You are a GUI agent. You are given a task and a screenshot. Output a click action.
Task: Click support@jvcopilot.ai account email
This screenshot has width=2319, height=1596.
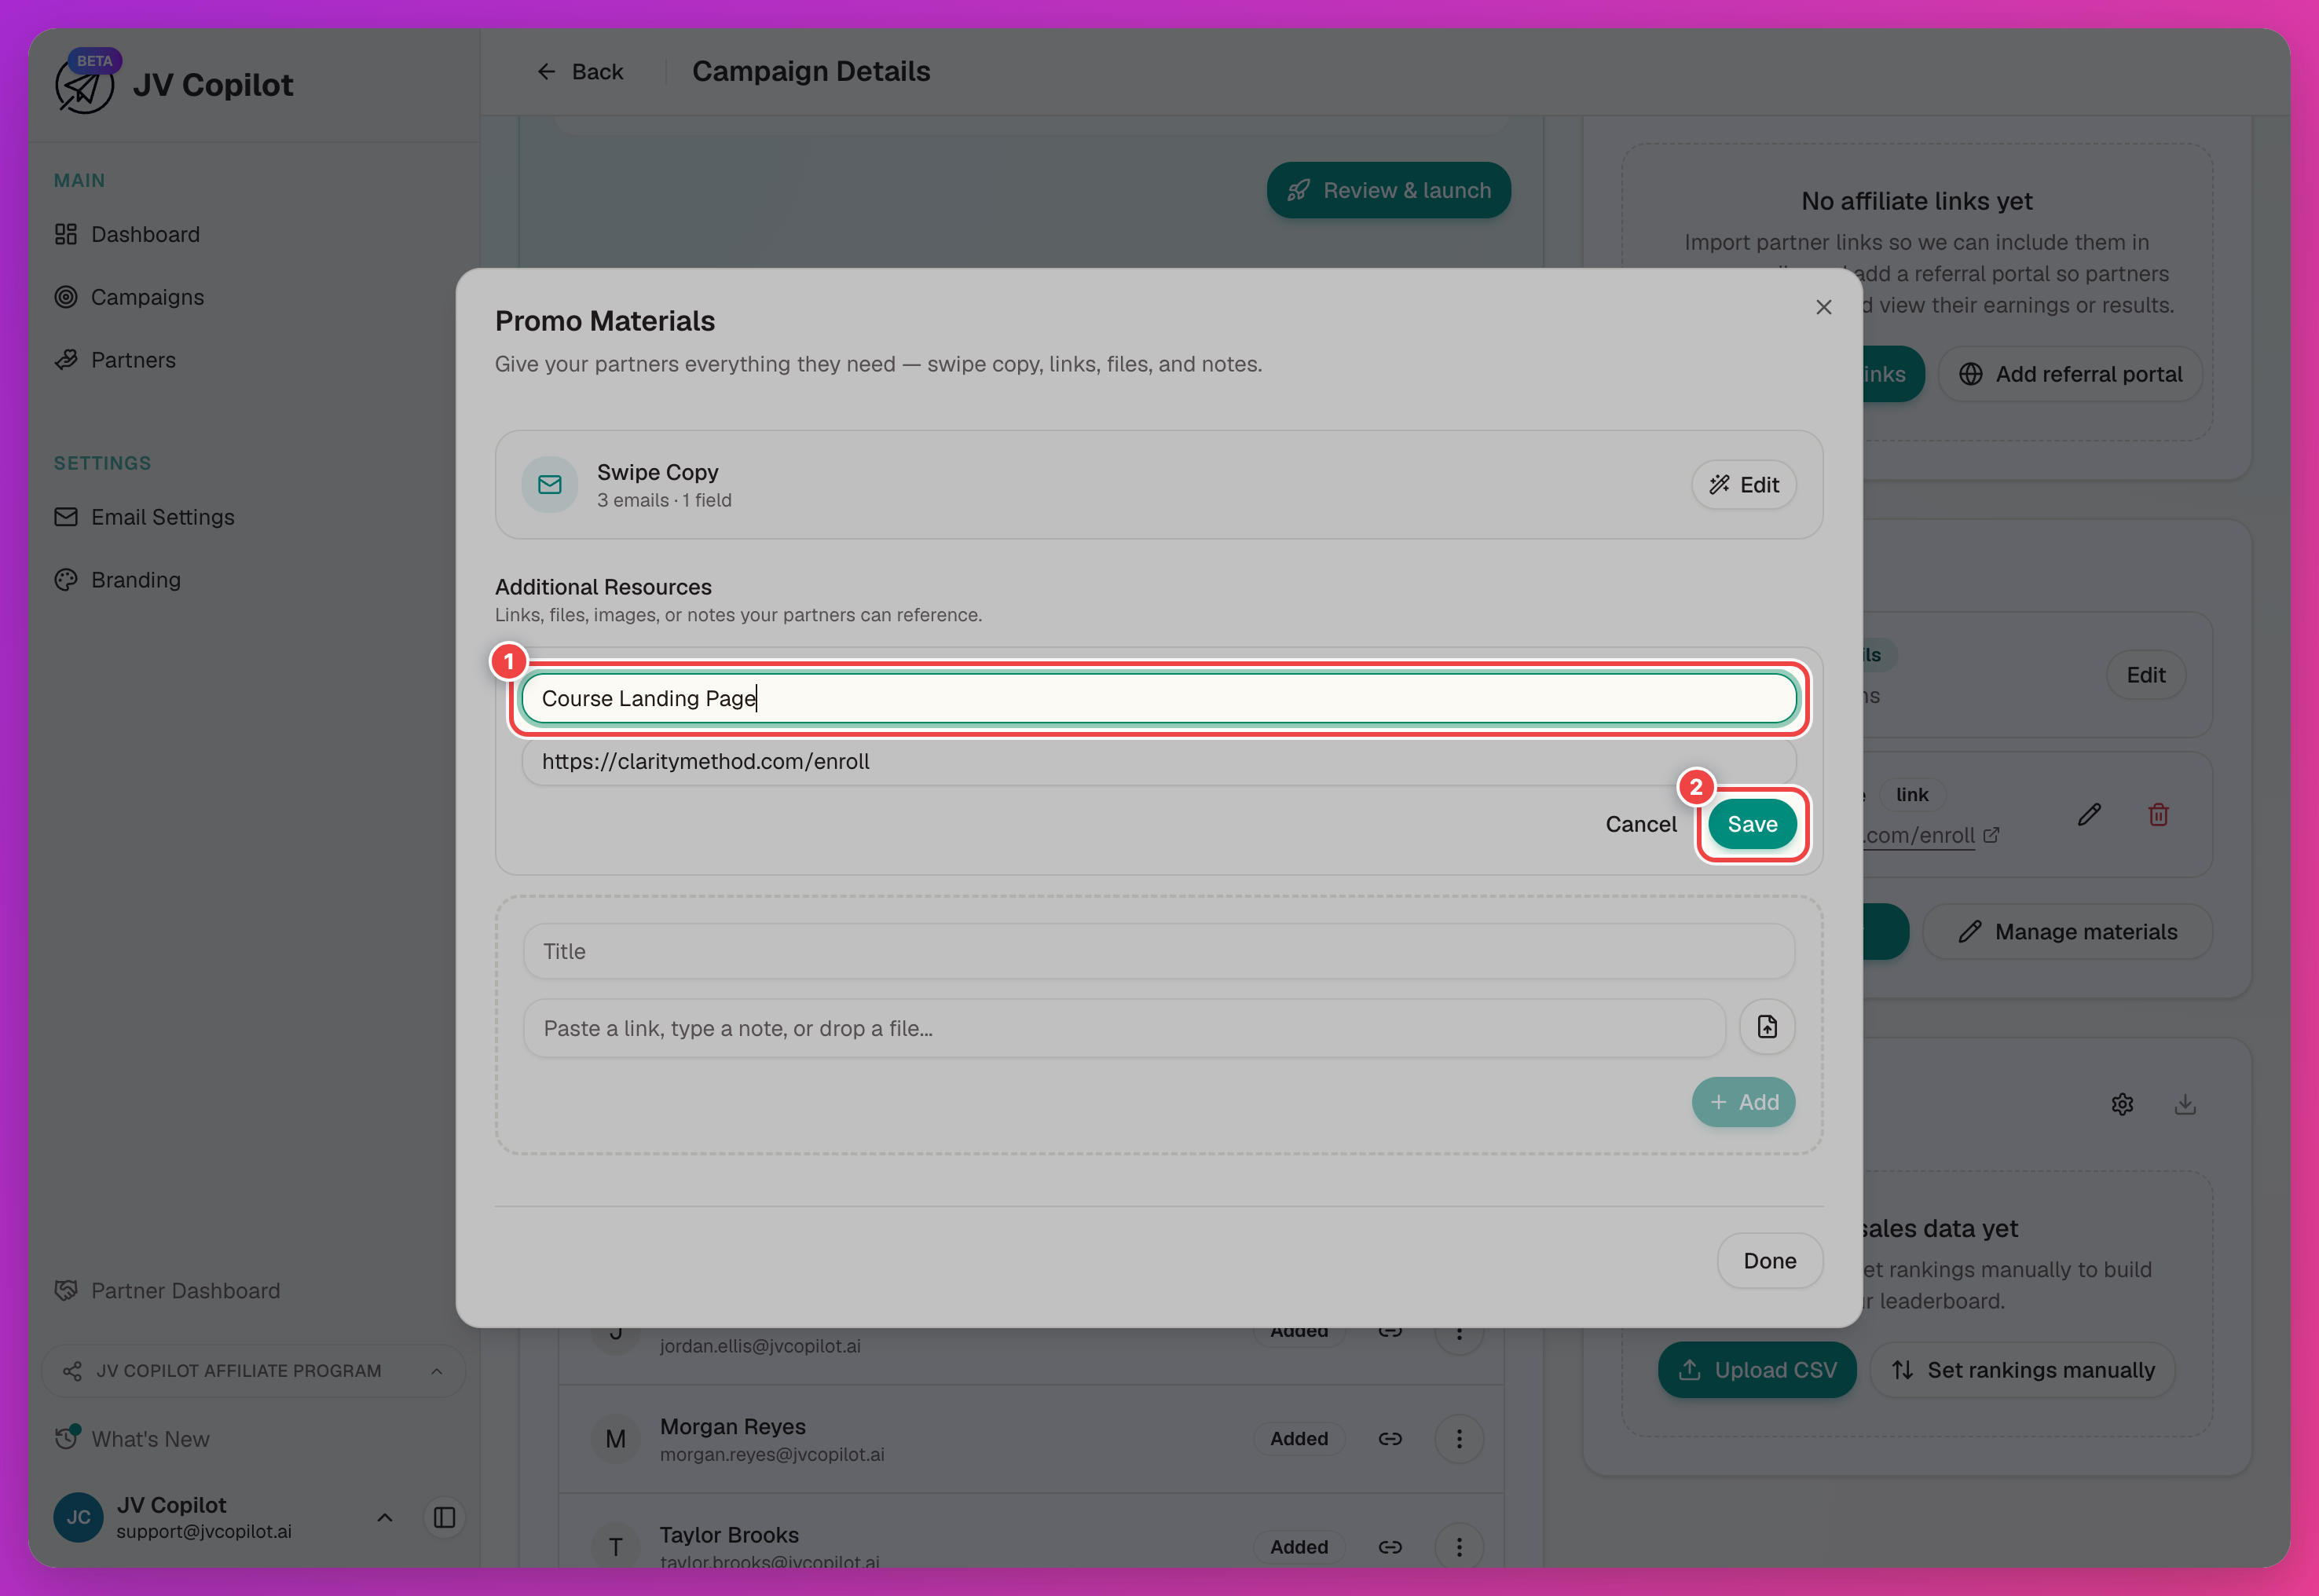tap(204, 1532)
